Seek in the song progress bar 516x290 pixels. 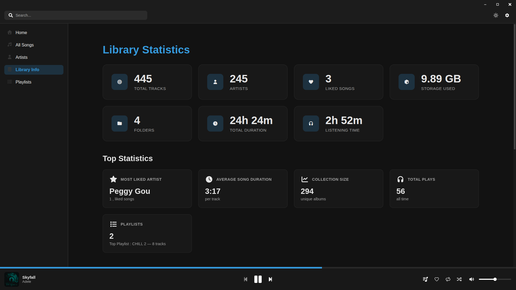point(258,268)
